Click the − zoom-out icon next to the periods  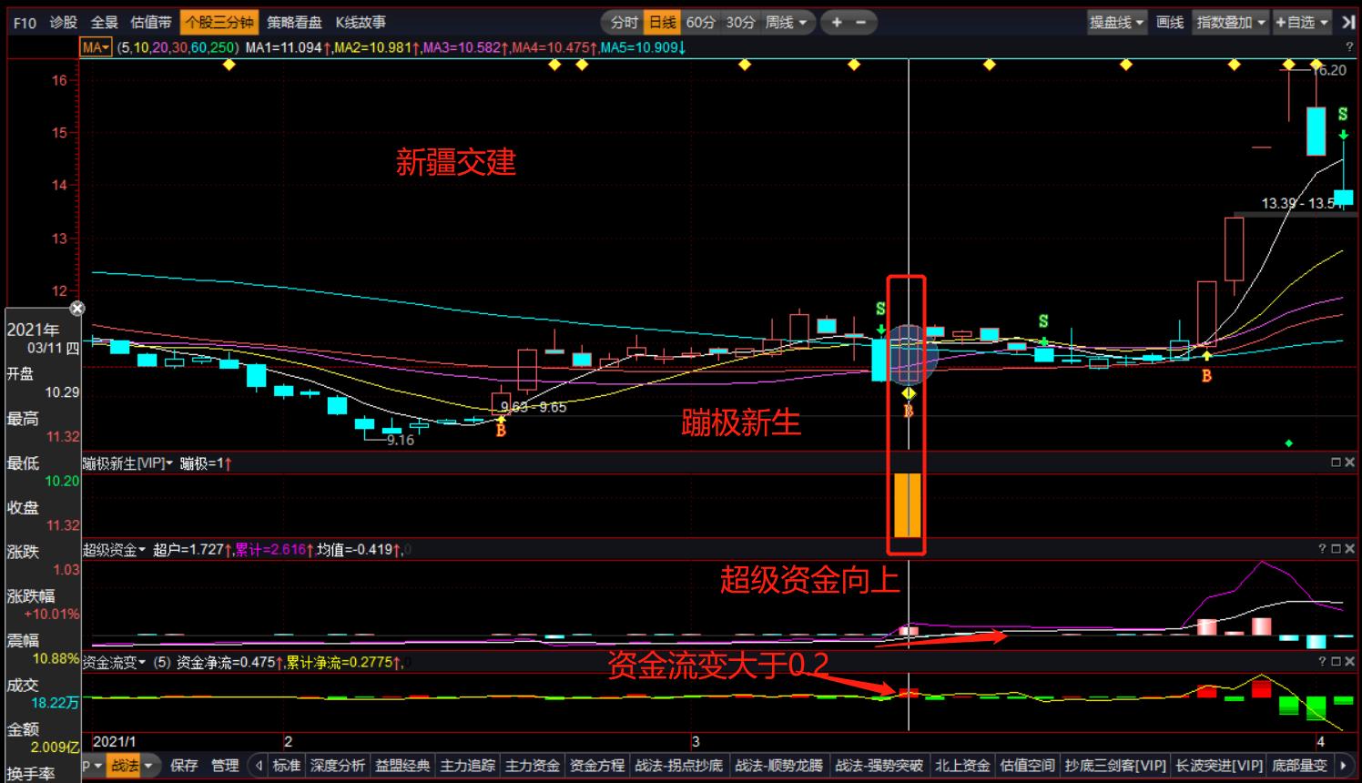point(860,23)
